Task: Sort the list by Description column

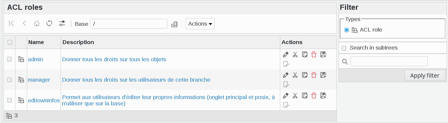Action: coord(78,42)
